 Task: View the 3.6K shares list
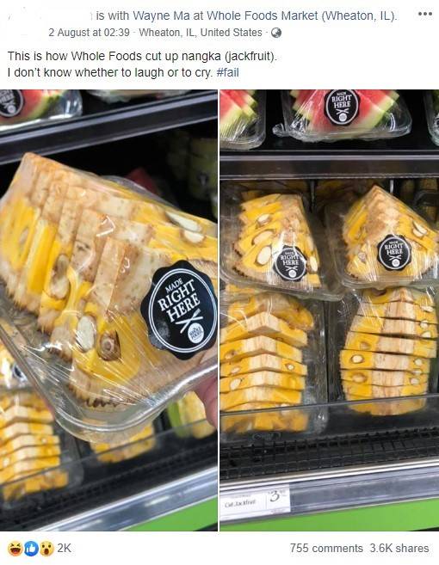399,549
